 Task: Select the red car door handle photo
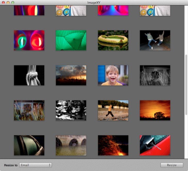point(155,145)
